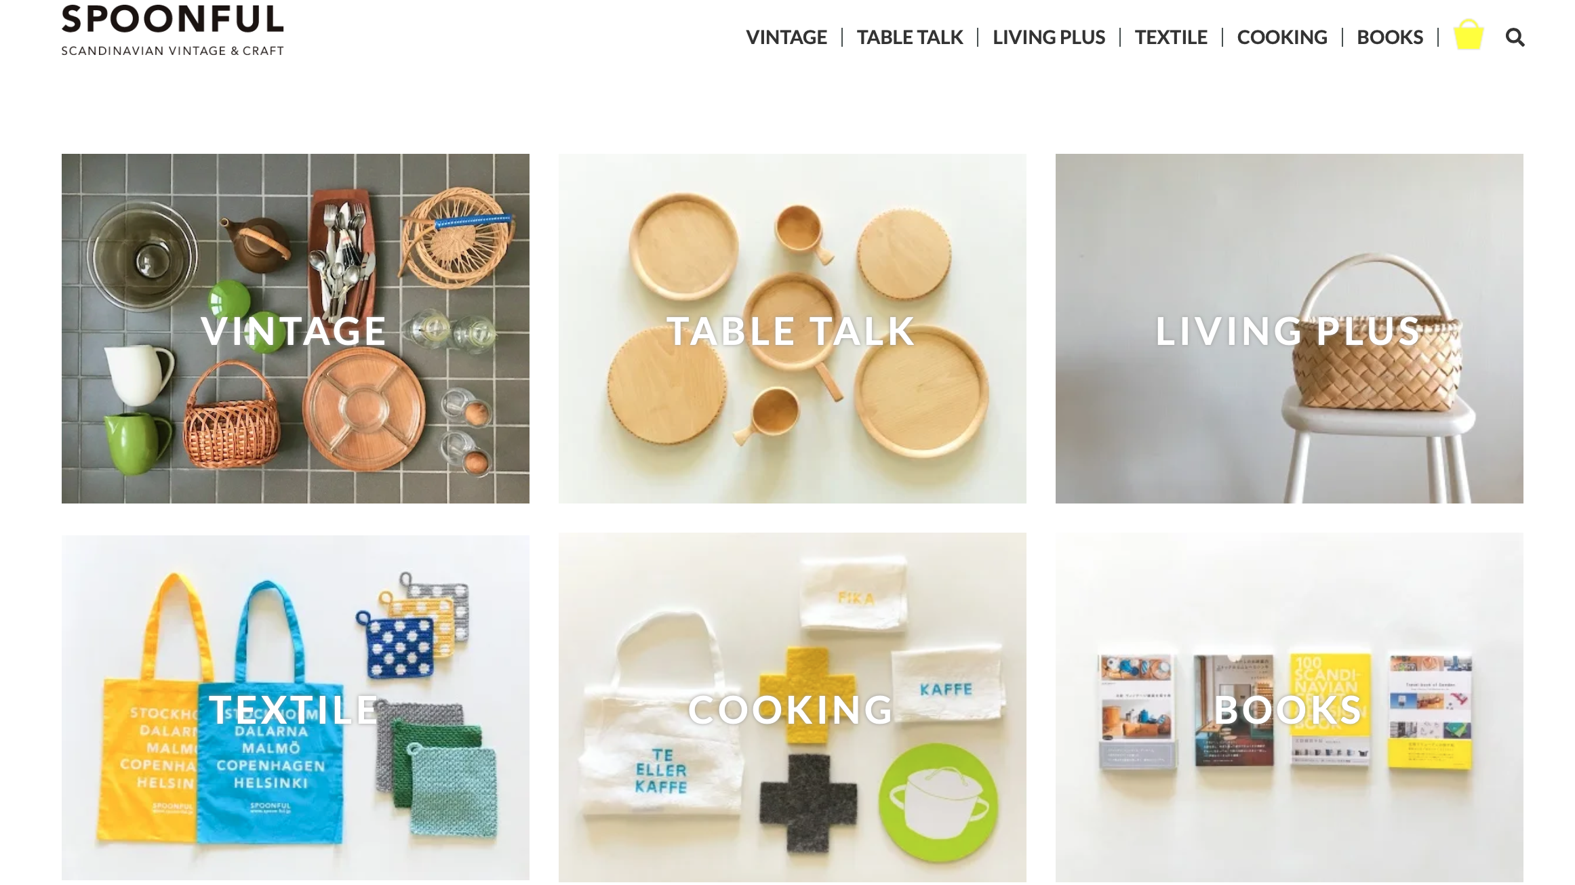
Task: Choose COOKING from the top menu
Action: (1282, 37)
